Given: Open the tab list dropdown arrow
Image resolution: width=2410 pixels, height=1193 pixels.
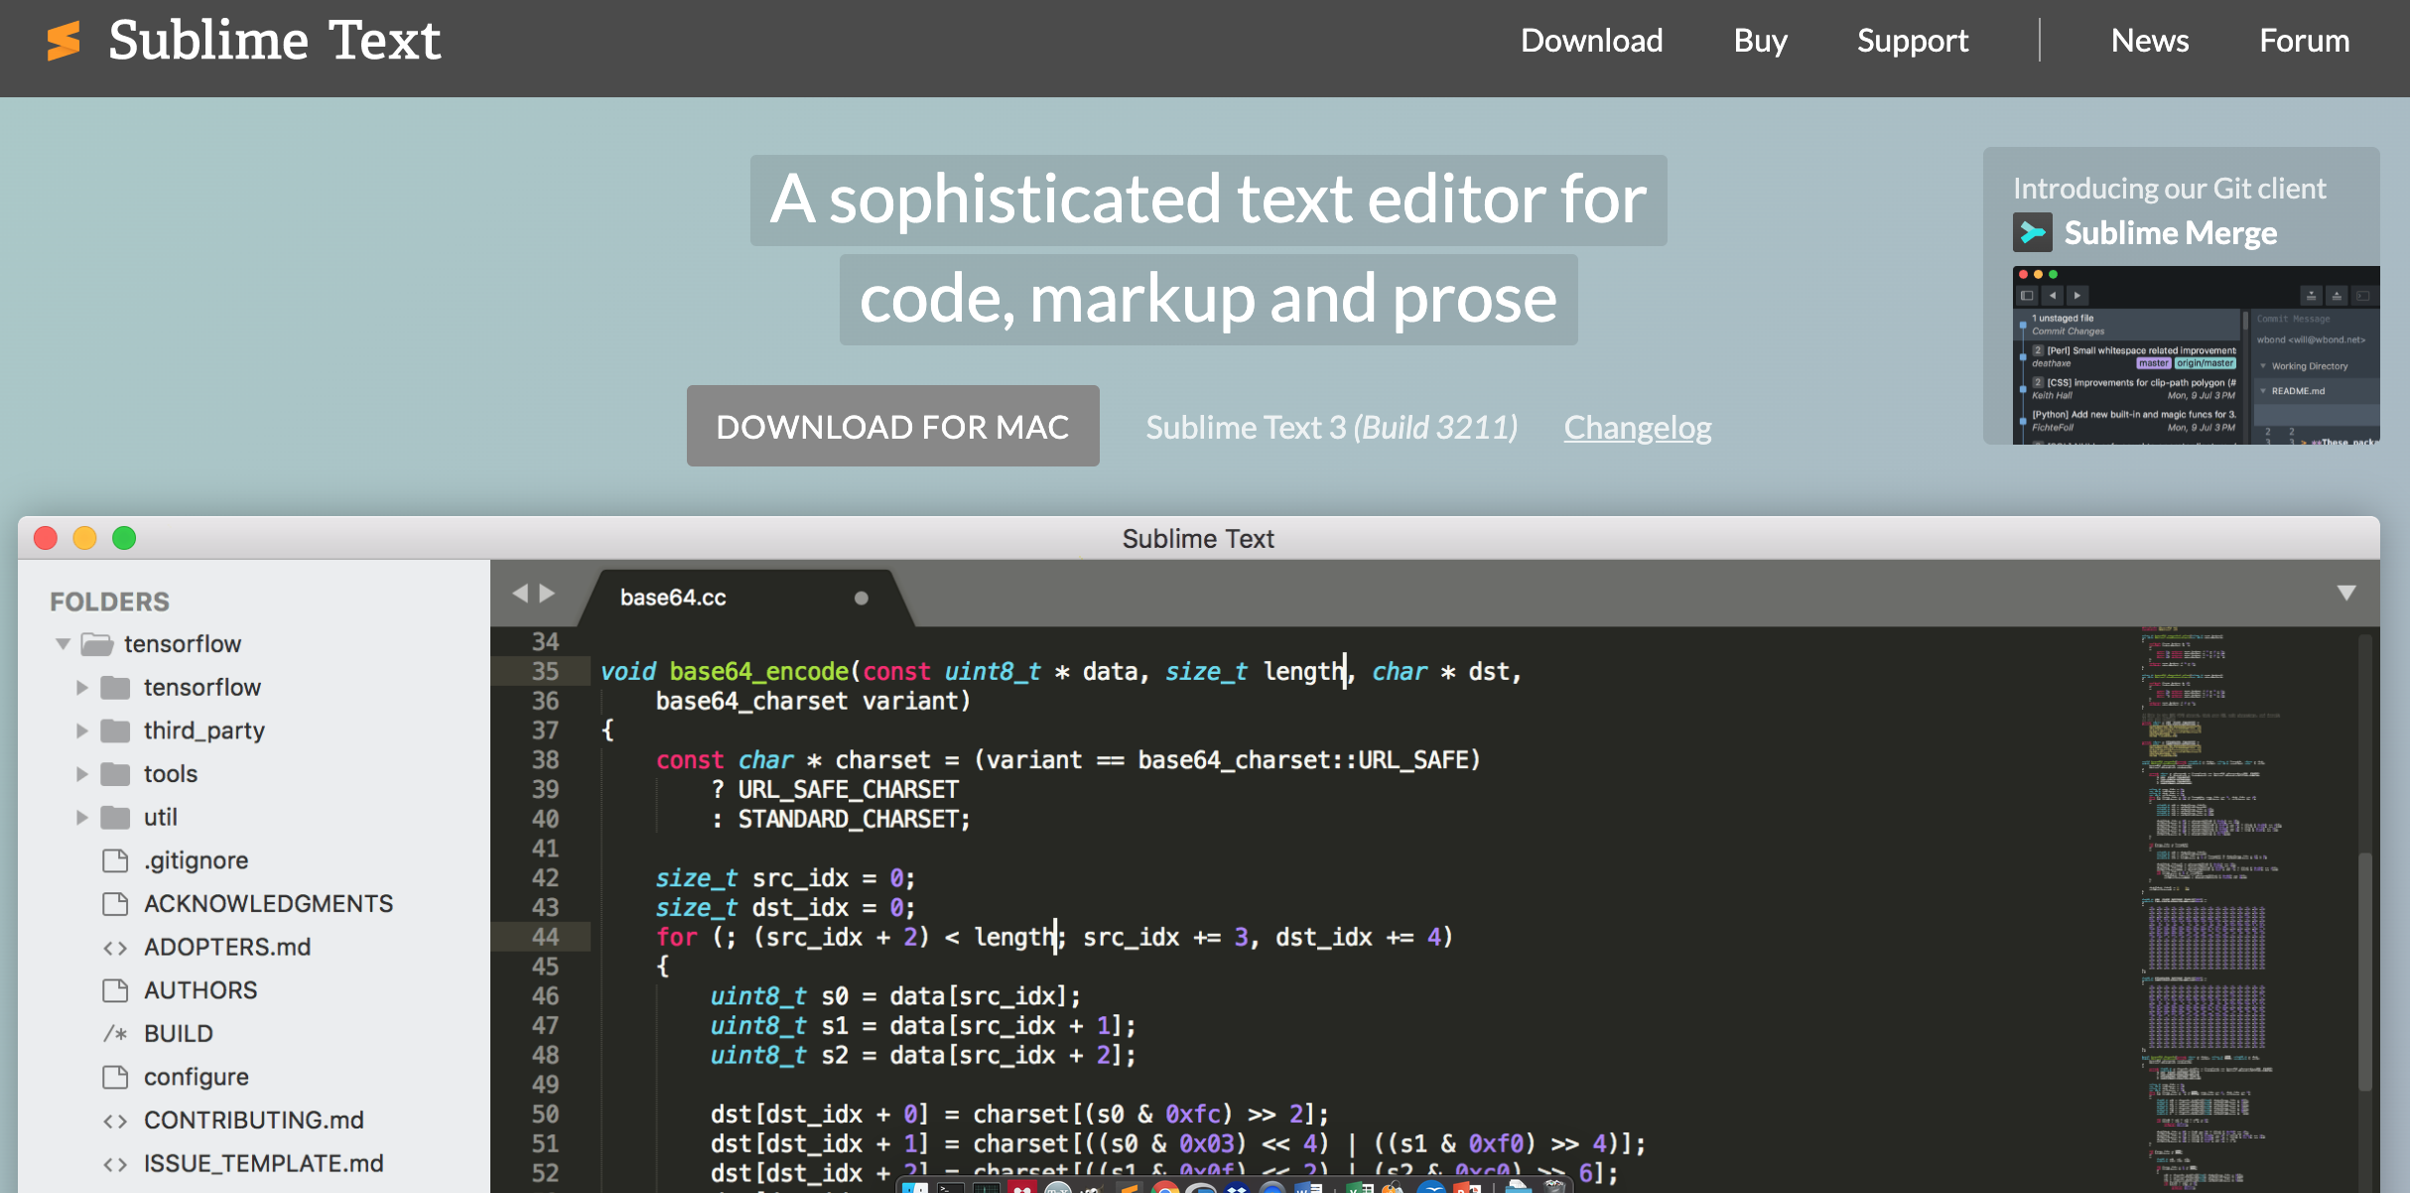Looking at the screenshot, I should 2346,594.
